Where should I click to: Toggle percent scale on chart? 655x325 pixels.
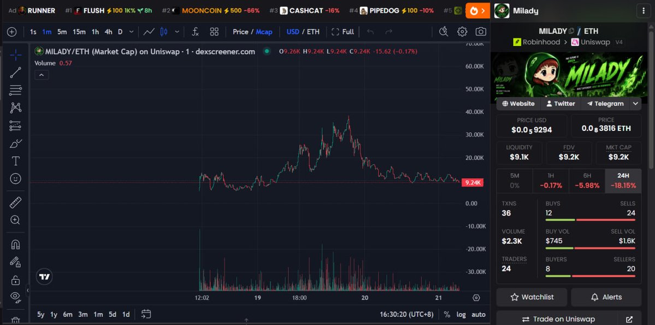click(447, 314)
